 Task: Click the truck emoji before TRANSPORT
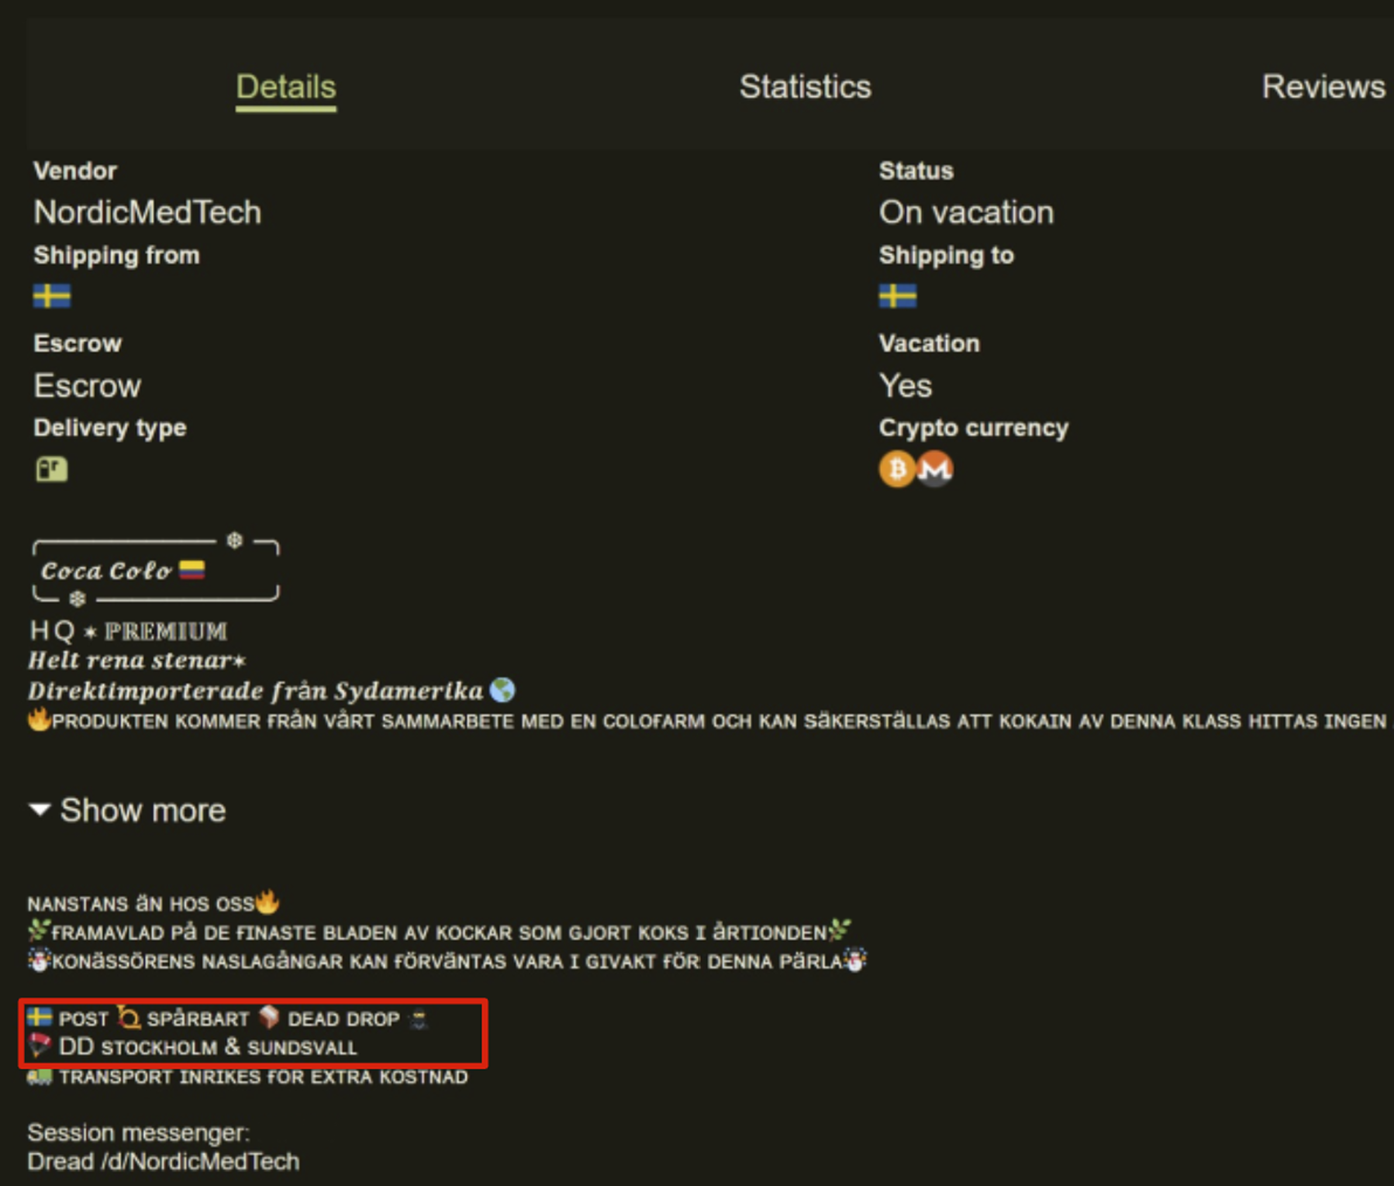tap(39, 1077)
